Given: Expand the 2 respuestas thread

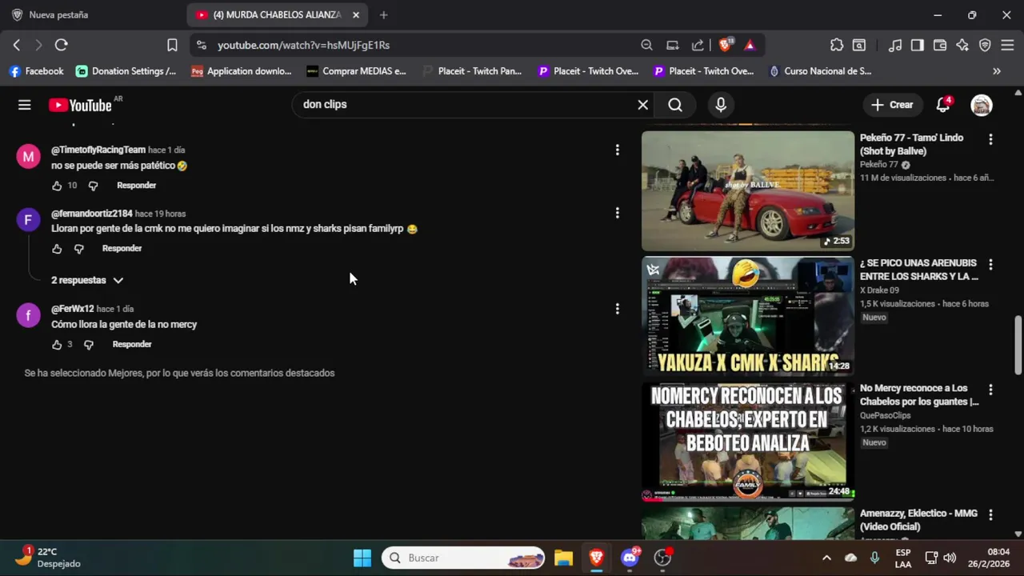Looking at the screenshot, I should (x=87, y=280).
